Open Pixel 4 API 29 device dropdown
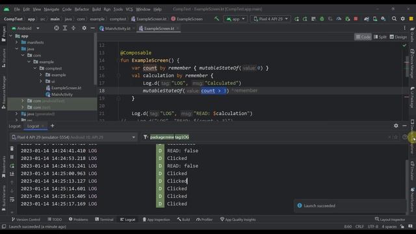The height and width of the screenshot is (234, 416). tap(270, 19)
